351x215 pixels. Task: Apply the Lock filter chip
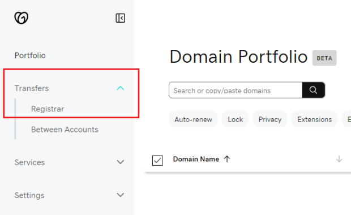tap(236, 119)
